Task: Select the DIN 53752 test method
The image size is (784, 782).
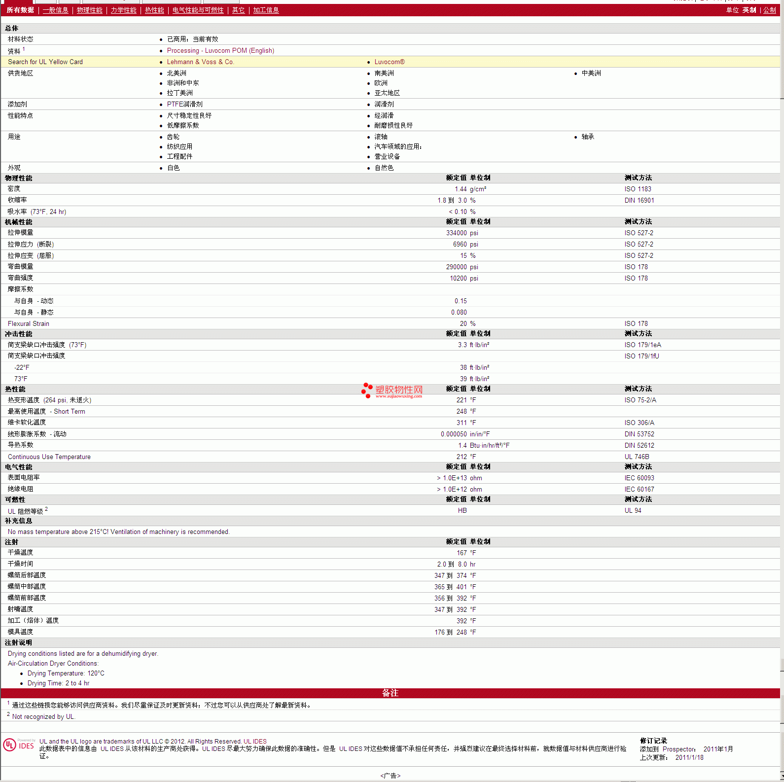Action: tap(639, 434)
